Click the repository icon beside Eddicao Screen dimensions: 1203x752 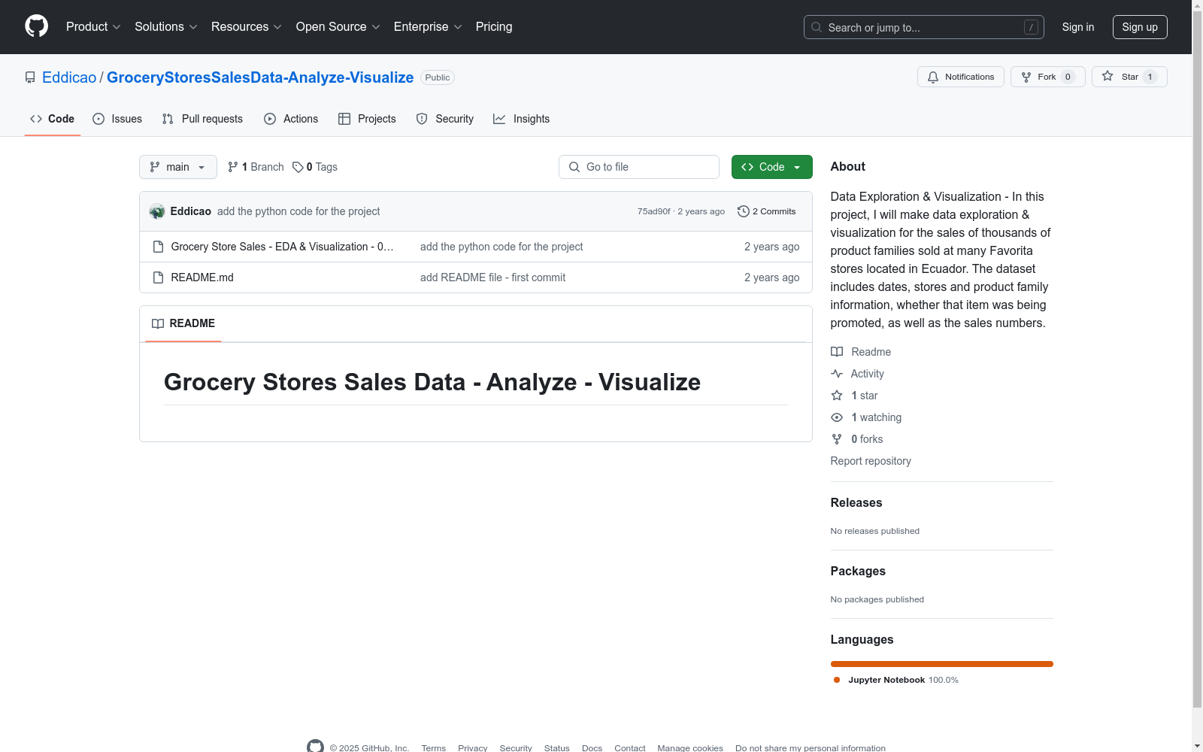30,77
